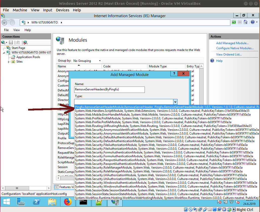
Task: Select Application Pools in the Connections tree
Action: [28, 57]
